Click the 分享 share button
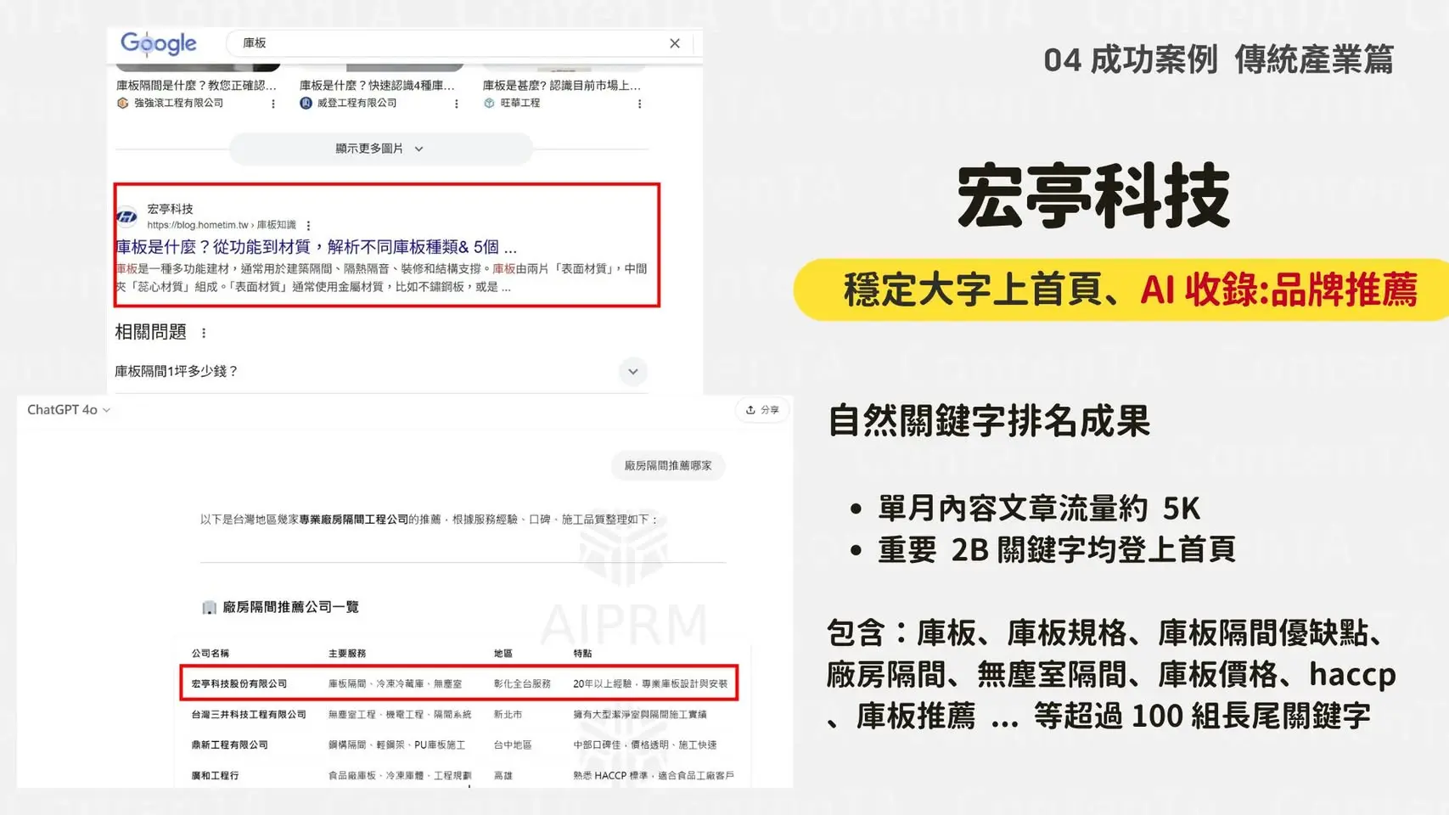1449x815 pixels. [x=762, y=410]
